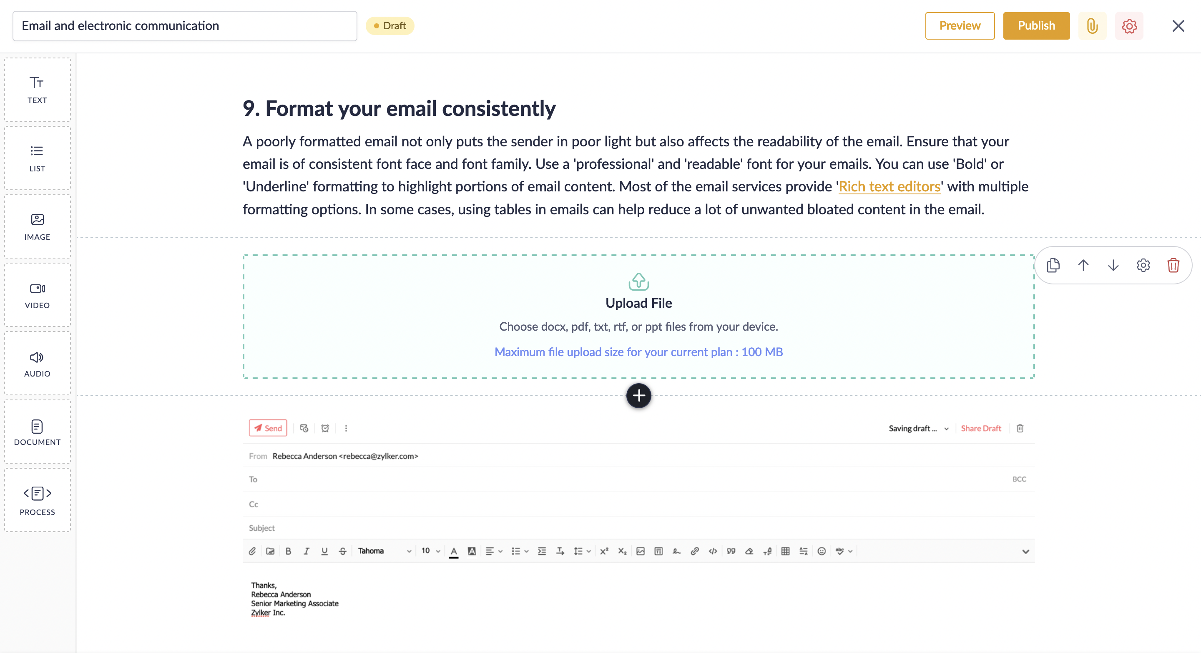
Task: Click the Preview button
Action: pos(960,26)
